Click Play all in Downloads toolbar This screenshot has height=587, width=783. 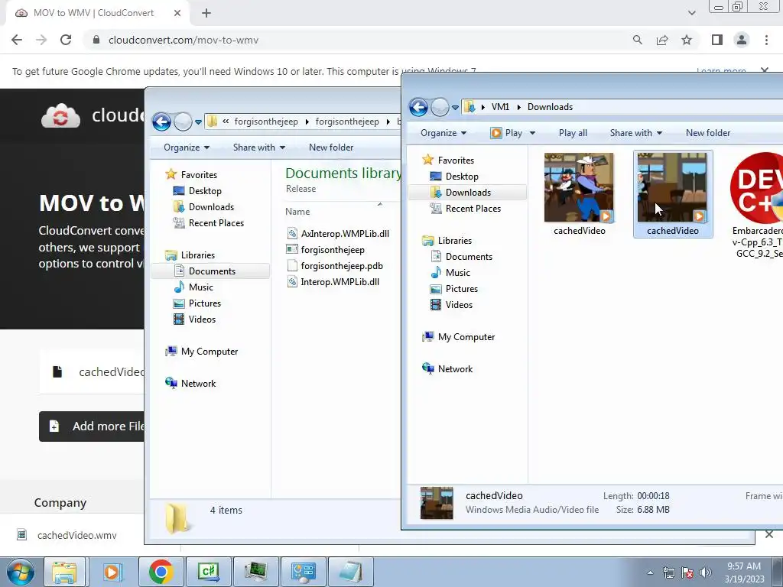point(573,133)
